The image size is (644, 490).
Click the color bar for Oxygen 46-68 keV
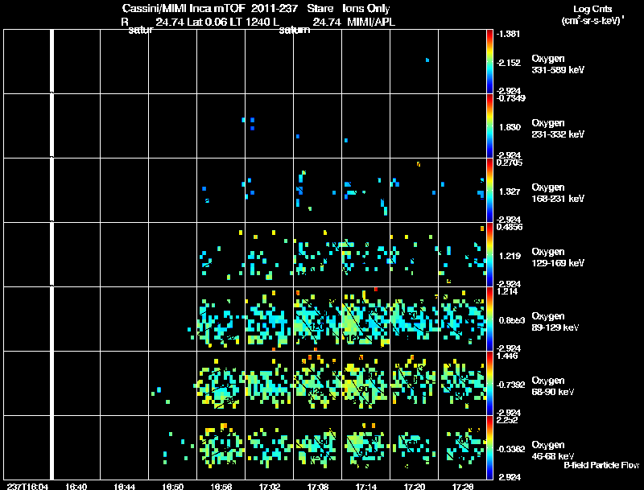(x=489, y=447)
